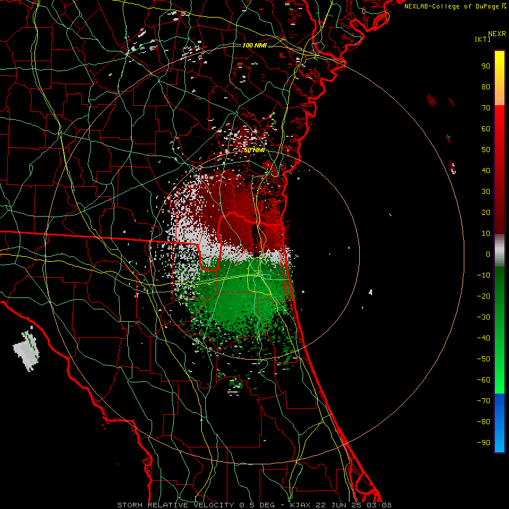Image resolution: width=509 pixels, height=509 pixels.
Task: Click the -50 value on velocity scale
Action: (484, 359)
